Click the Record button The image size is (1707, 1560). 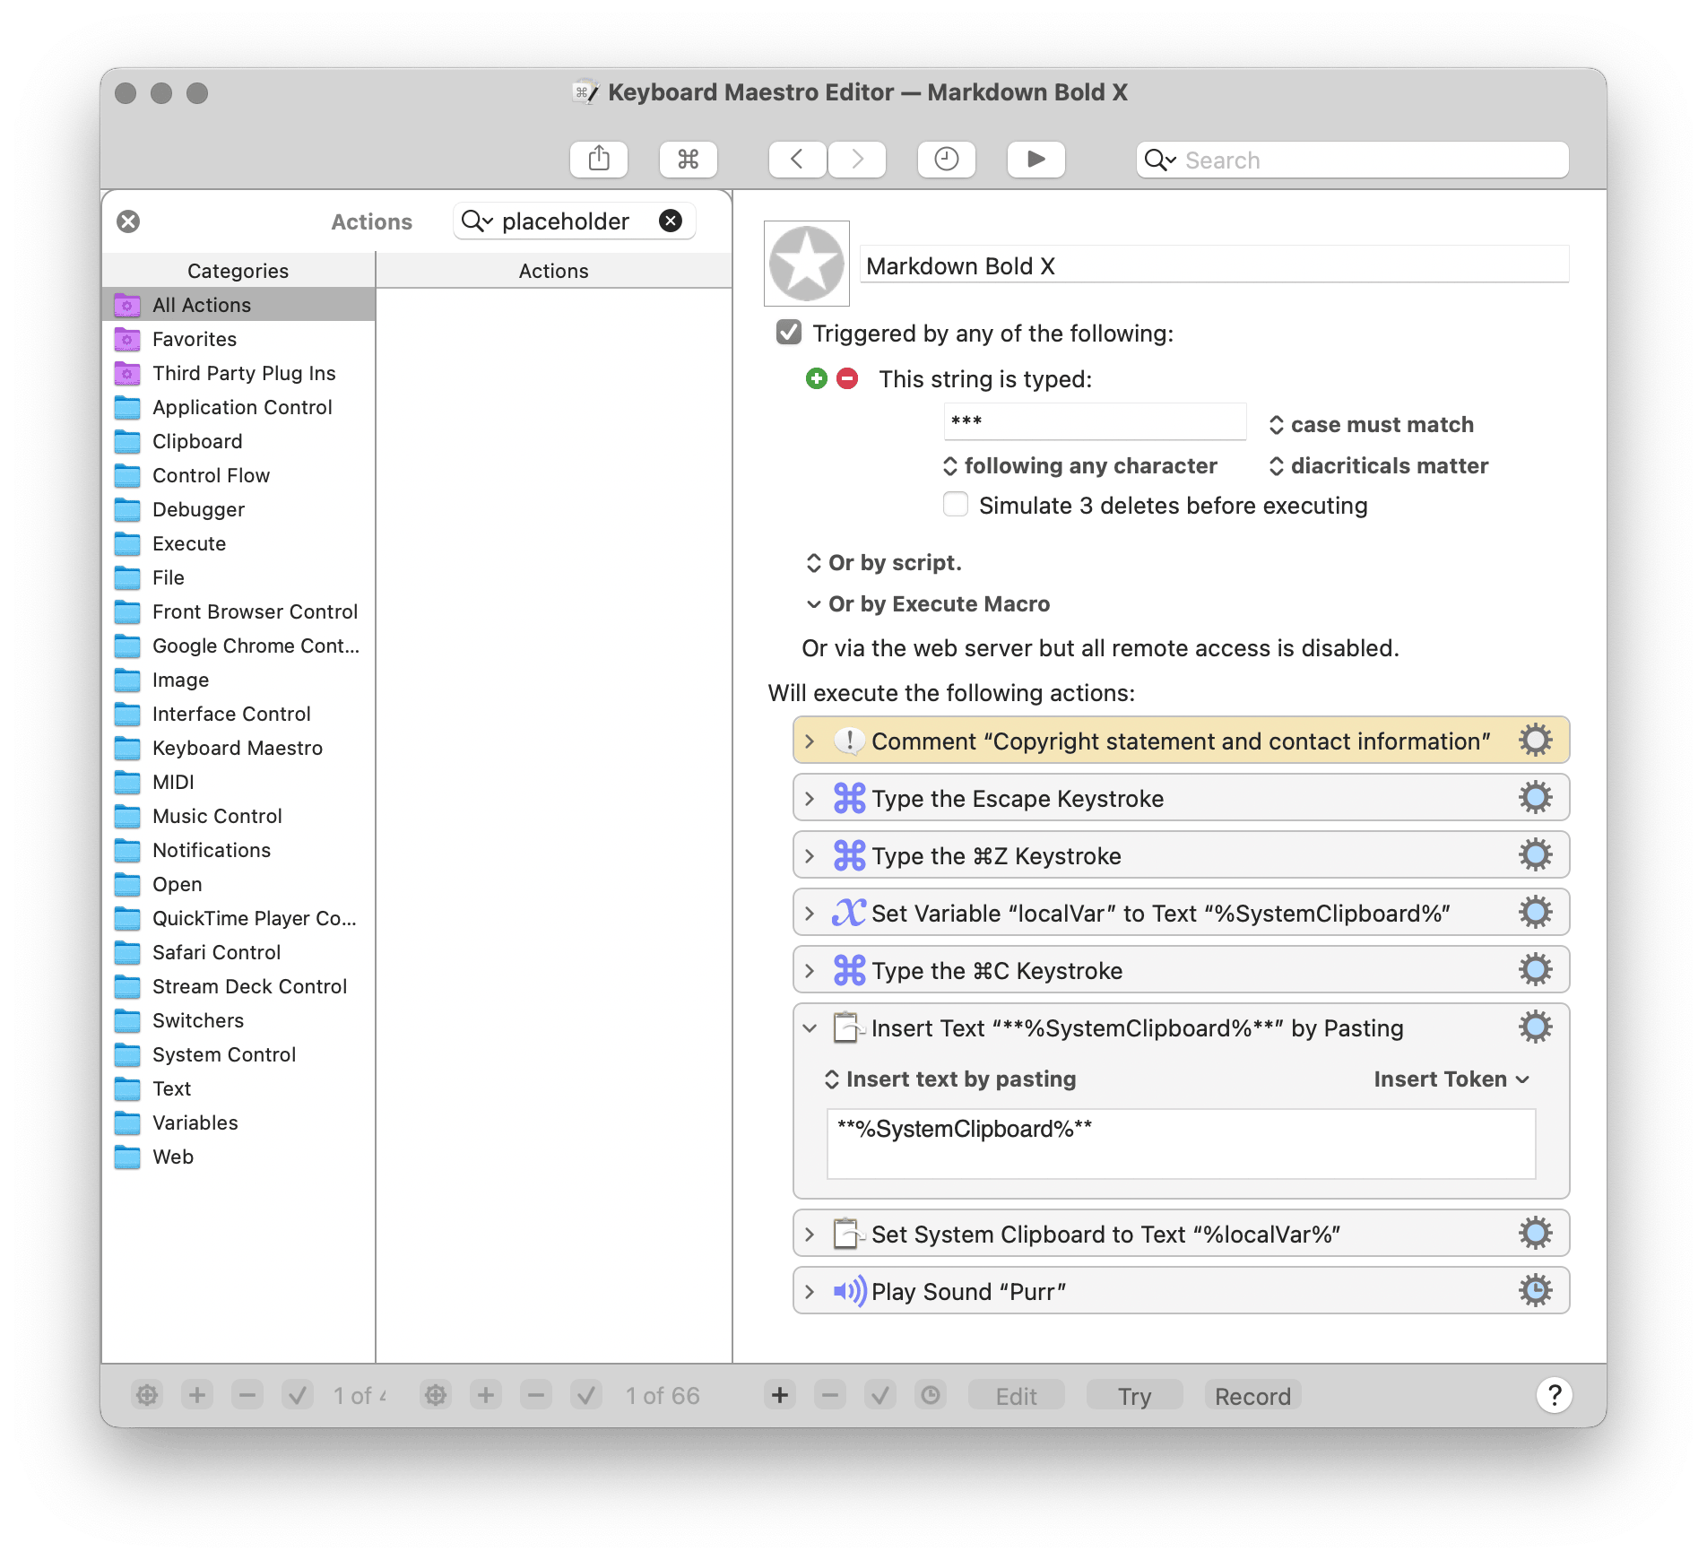tap(1252, 1395)
